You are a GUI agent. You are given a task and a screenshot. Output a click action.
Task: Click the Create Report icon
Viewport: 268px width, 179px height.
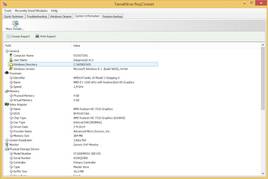(x=8, y=36)
